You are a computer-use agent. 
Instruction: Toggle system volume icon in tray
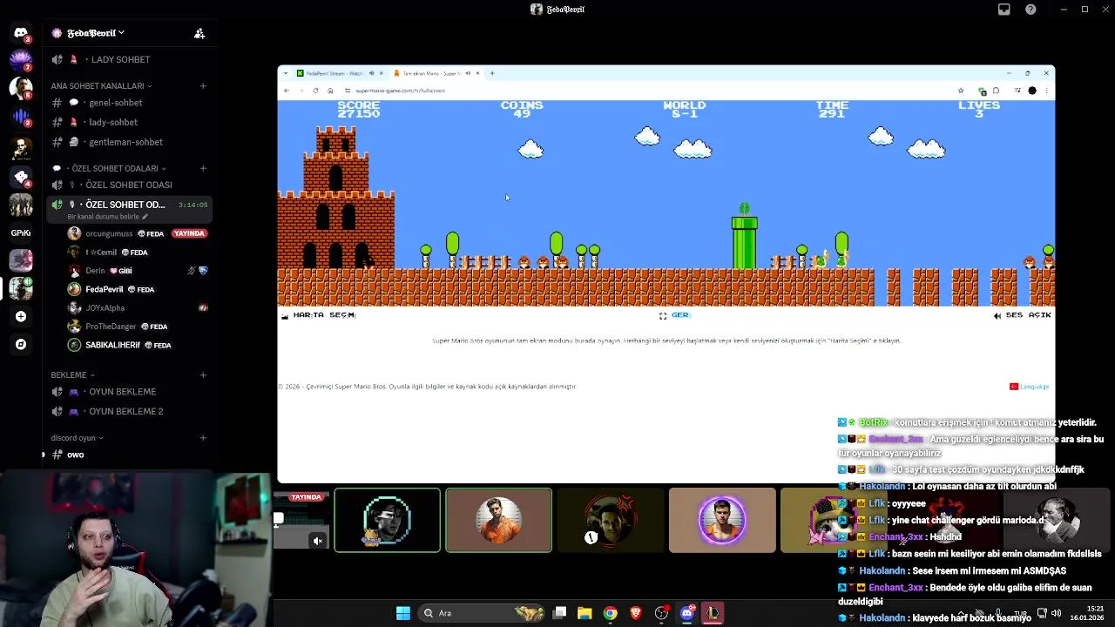coord(1056,613)
